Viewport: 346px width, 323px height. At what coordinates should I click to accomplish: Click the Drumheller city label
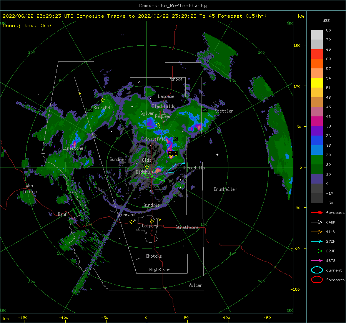[225, 189]
